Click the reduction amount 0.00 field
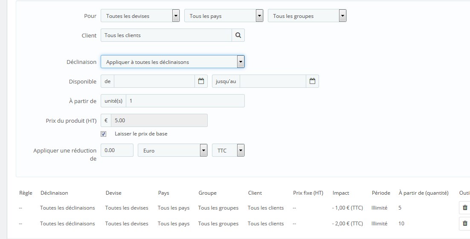 tap(117, 150)
